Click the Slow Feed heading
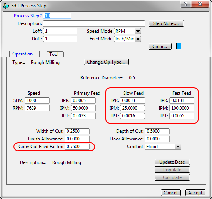This screenshot has width=212, height=199. tap(133, 93)
